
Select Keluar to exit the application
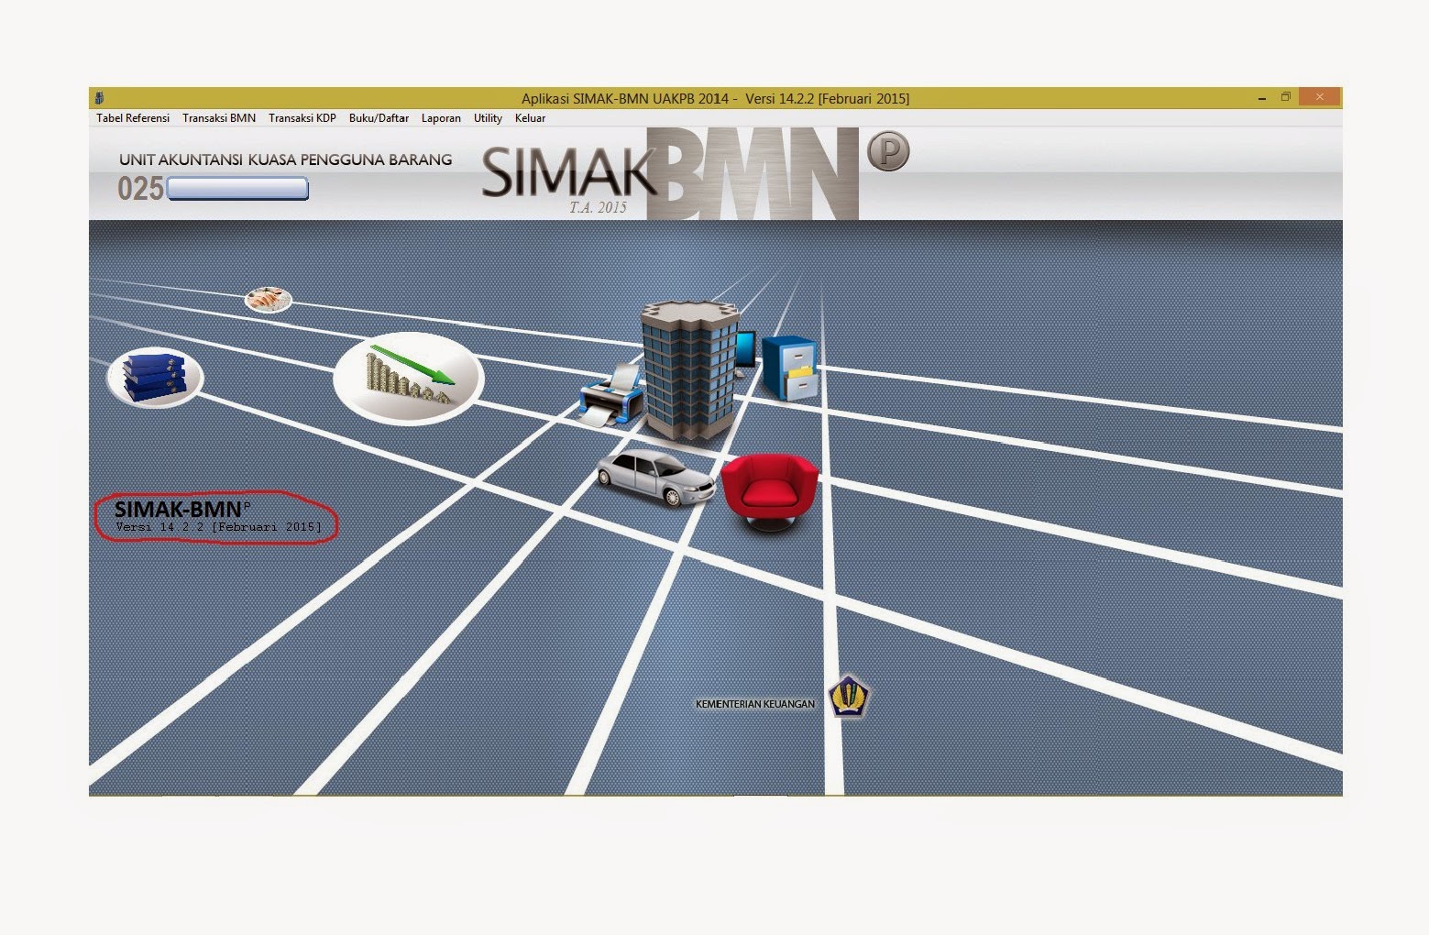pyautogui.click(x=529, y=117)
